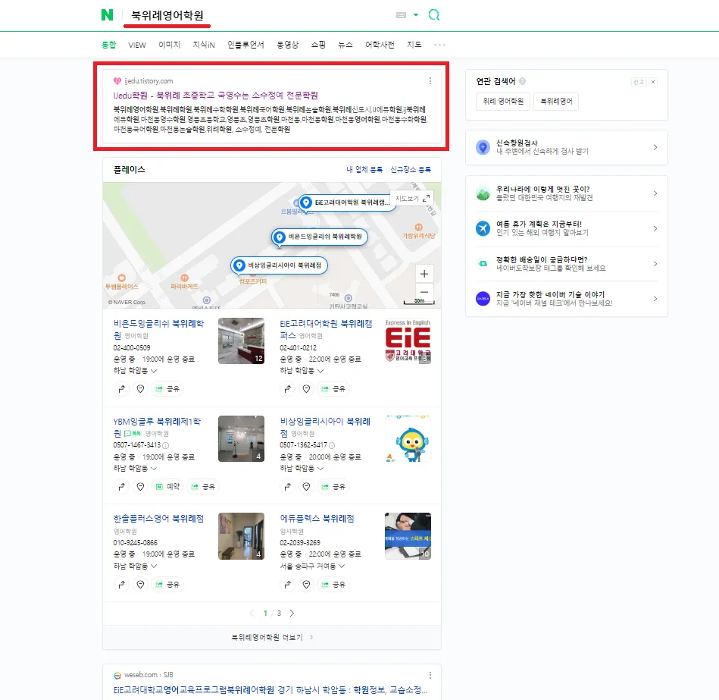Share YBM잉글루 listing

(203, 487)
